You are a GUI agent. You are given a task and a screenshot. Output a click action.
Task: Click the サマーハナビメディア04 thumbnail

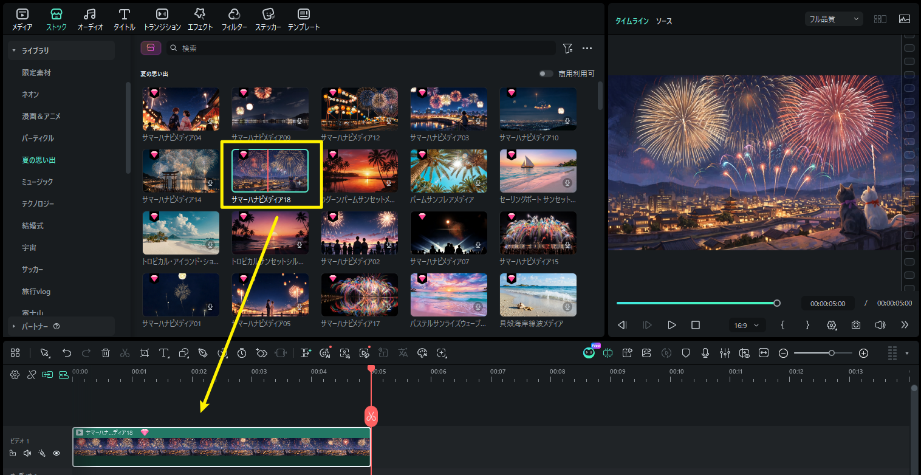pos(181,109)
